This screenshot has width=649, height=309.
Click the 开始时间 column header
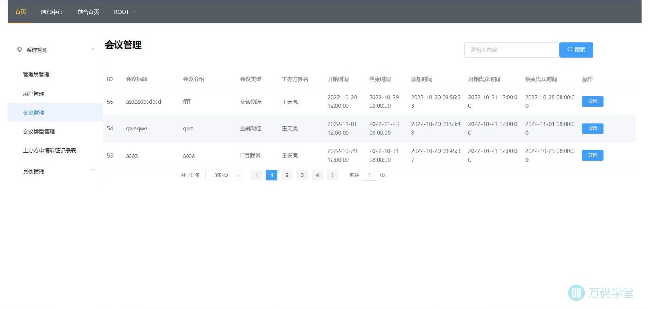[338, 79]
